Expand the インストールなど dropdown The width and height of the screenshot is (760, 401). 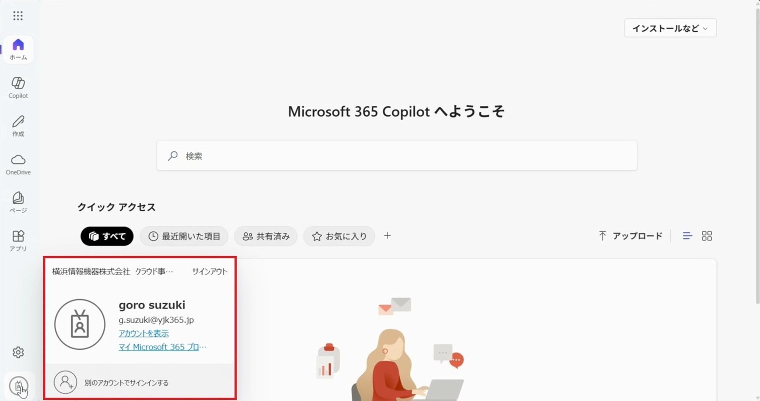[x=670, y=28]
